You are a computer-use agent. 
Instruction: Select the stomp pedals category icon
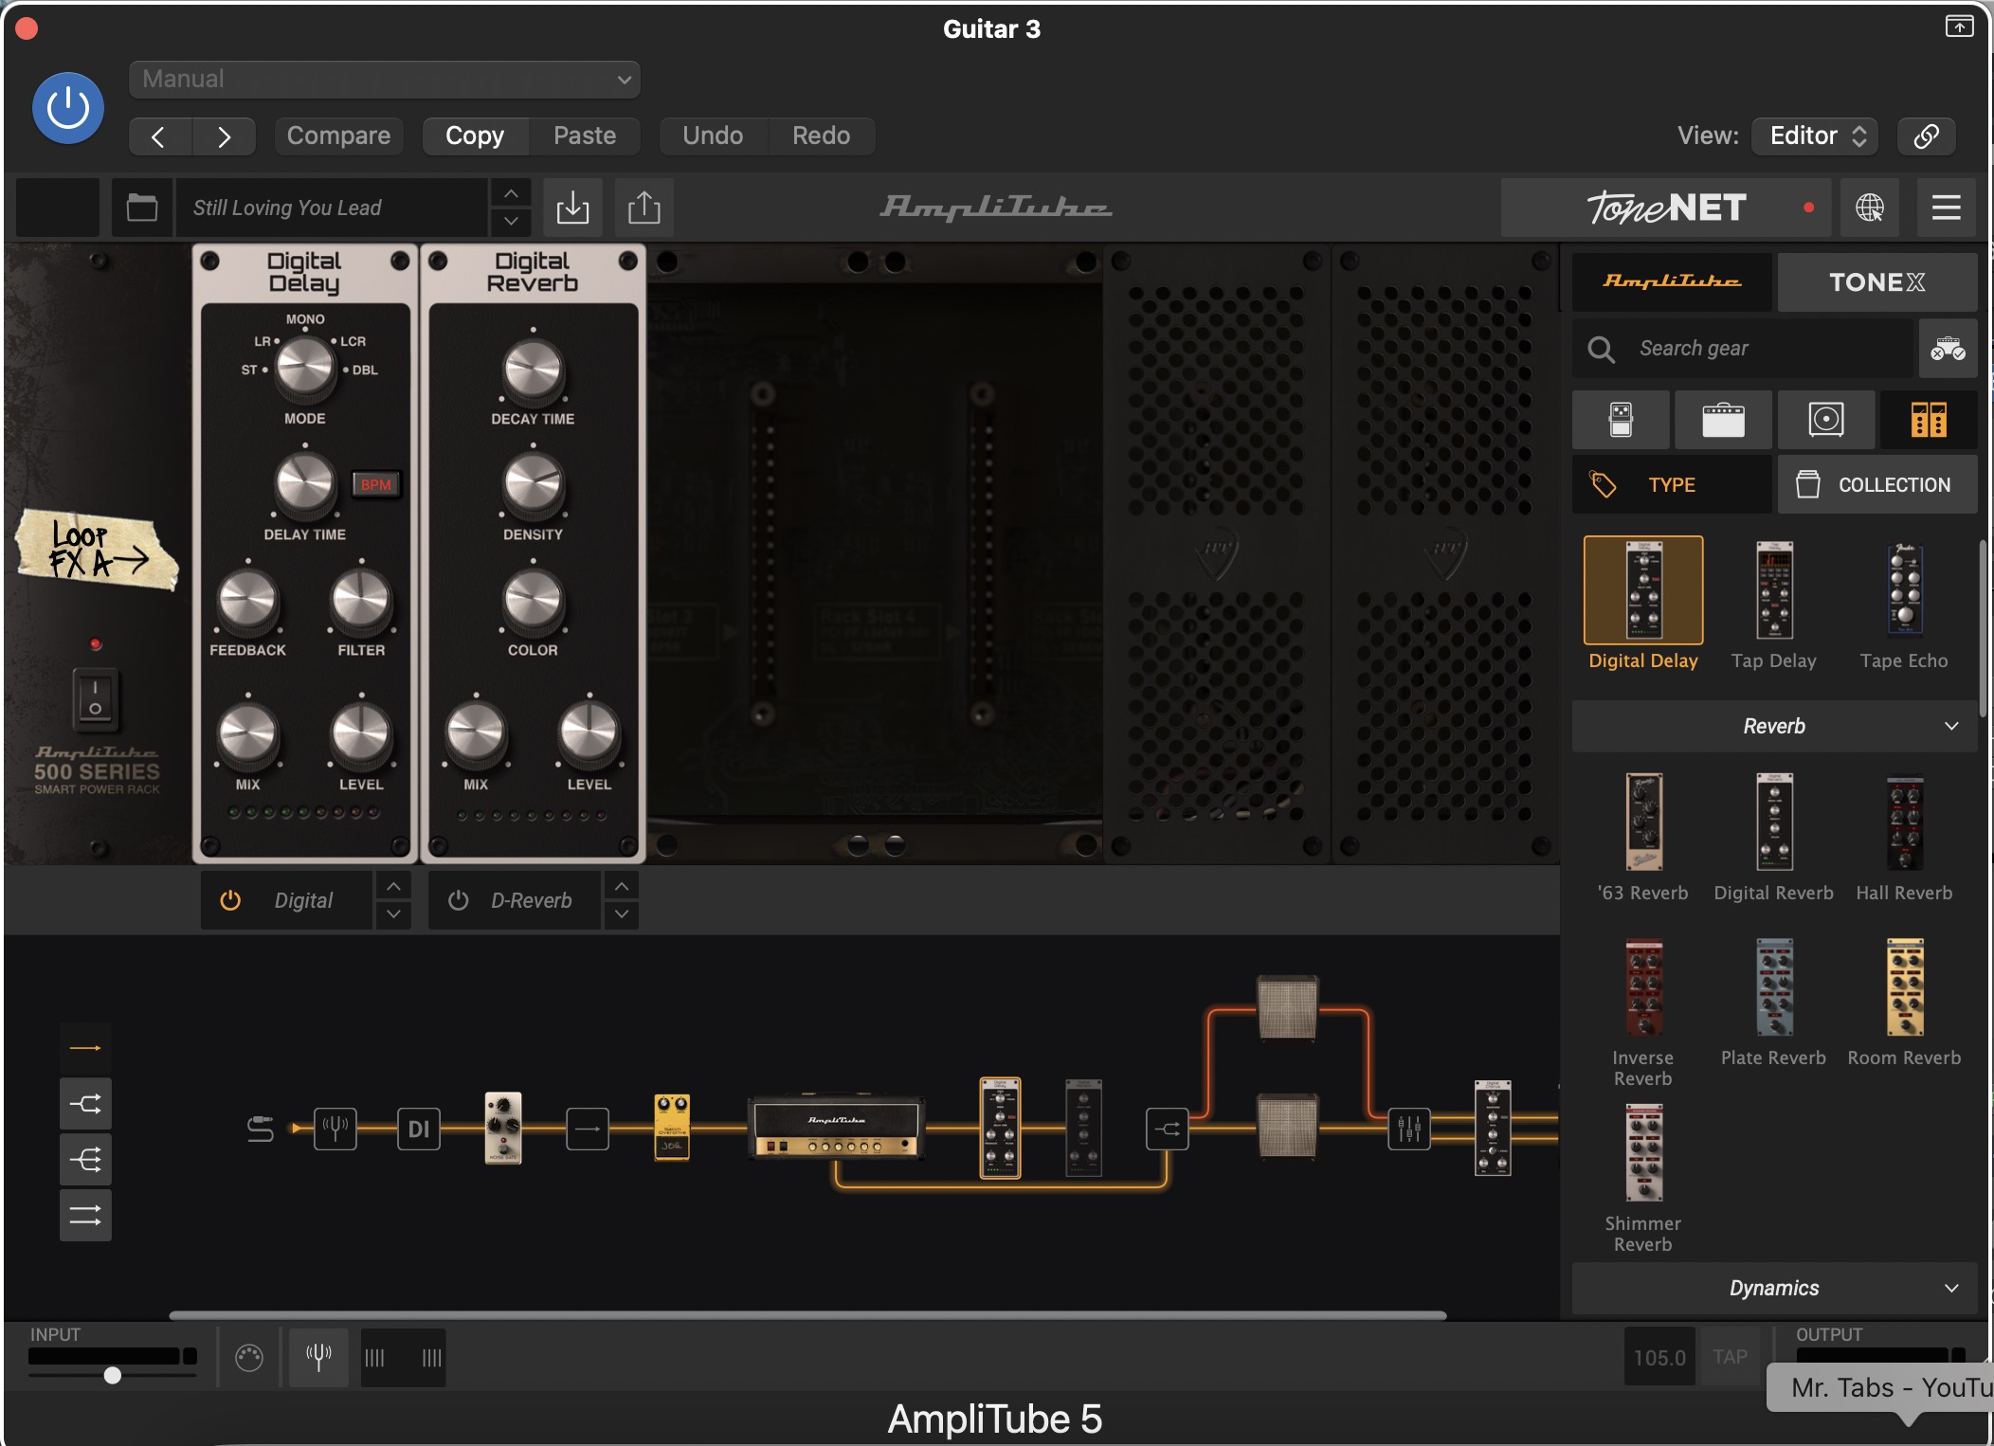pos(1621,419)
